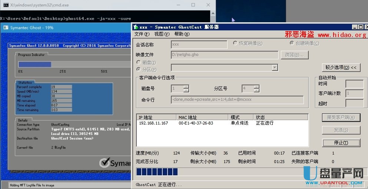Click the GhostCast transfer progress bar
Screen dimensions: 368x189
click(157, 172)
